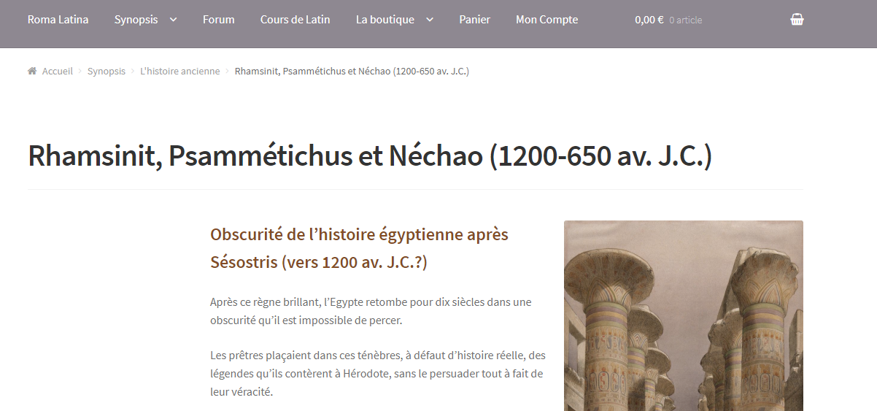Open the Forum page
Image resolution: width=877 pixels, height=411 pixels.
pyautogui.click(x=218, y=20)
